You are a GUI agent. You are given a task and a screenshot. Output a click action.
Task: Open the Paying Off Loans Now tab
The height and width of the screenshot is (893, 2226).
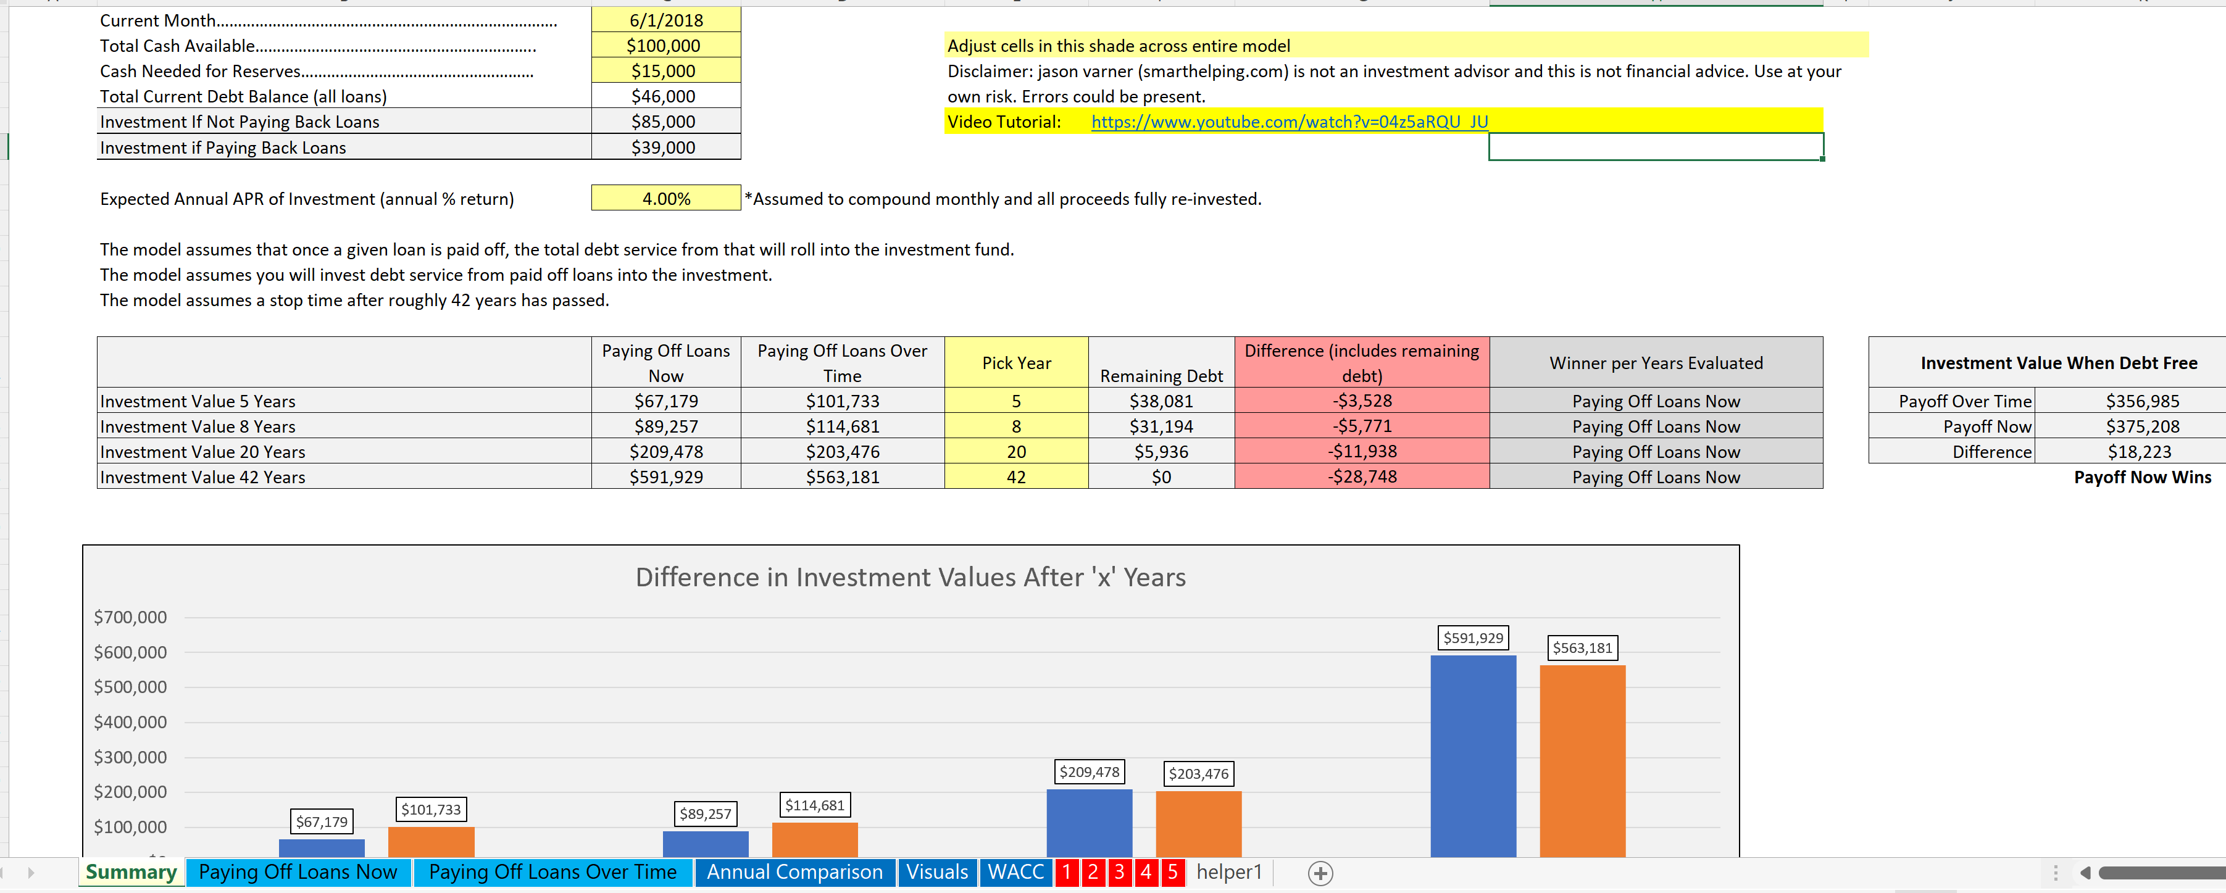coord(298,872)
